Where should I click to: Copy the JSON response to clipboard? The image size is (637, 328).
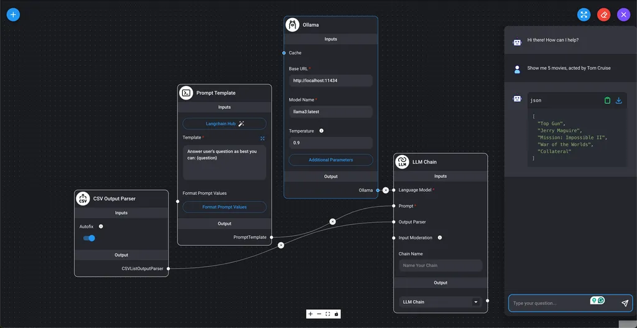tap(607, 100)
